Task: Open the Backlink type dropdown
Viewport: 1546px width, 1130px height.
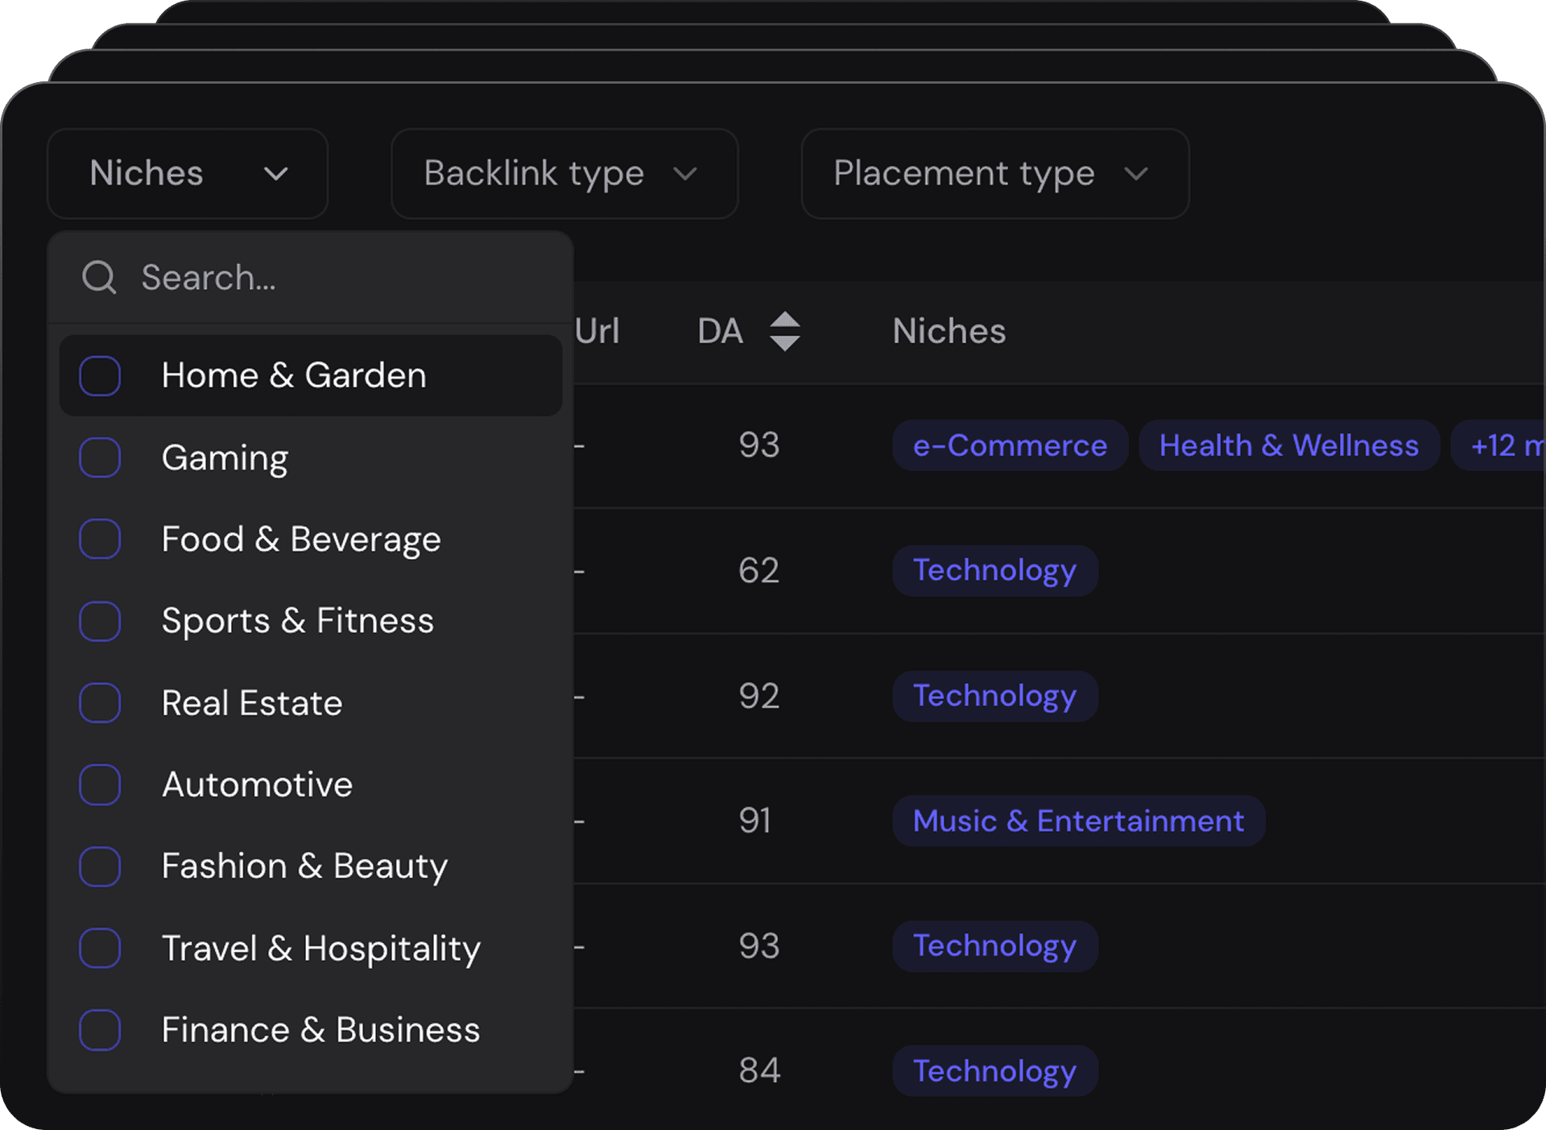Action: 564,174
